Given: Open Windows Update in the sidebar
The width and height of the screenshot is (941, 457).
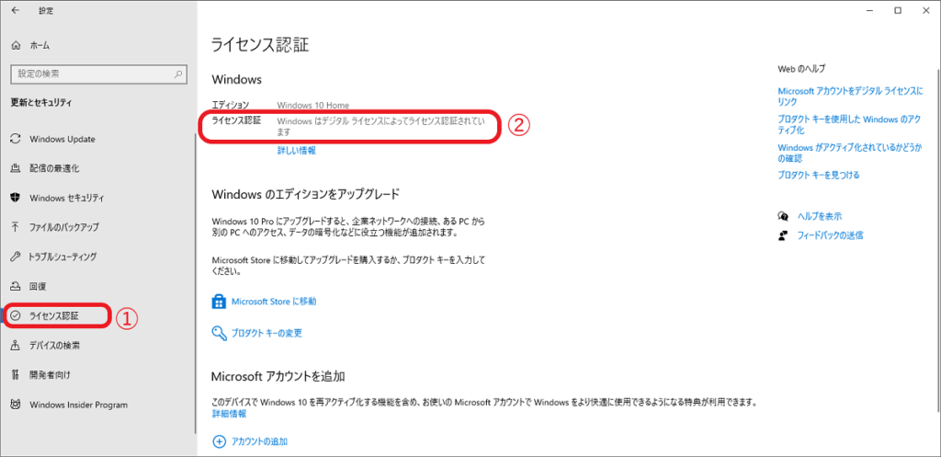Looking at the screenshot, I should point(62,139).
